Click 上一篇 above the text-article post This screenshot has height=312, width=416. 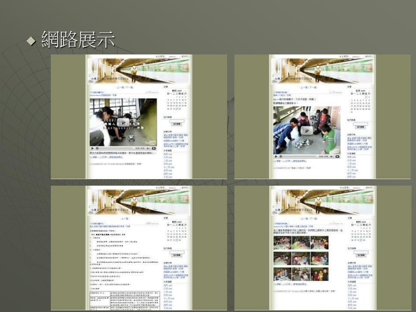[125, 219]
